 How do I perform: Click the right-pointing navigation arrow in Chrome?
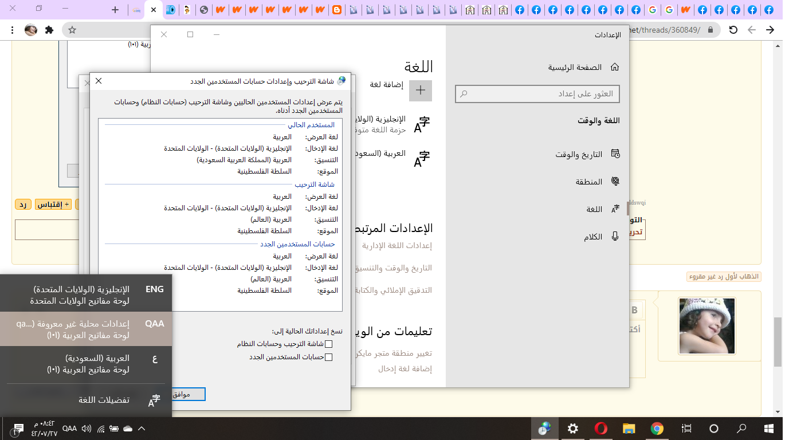[x=771, y=30]
